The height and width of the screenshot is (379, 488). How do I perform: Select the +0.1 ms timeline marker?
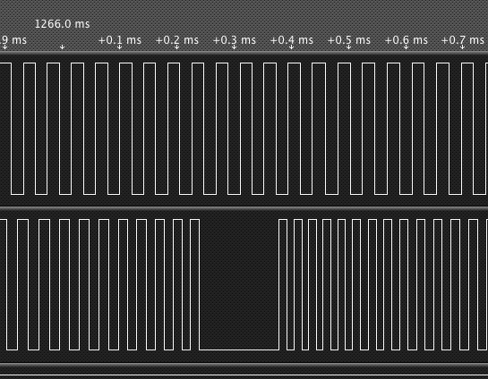click(x=120, y=40)
